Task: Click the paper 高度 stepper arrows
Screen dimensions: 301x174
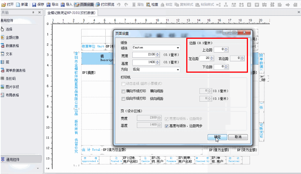Action: [x=158, y=62]
